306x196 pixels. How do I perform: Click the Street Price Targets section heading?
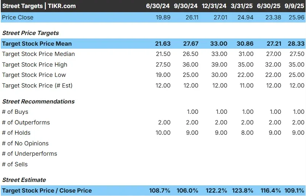[x=30, y=33]
